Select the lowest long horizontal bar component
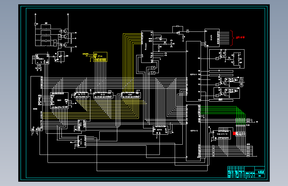Viewport: 288px width, 186px height. (x=221, y=100)
